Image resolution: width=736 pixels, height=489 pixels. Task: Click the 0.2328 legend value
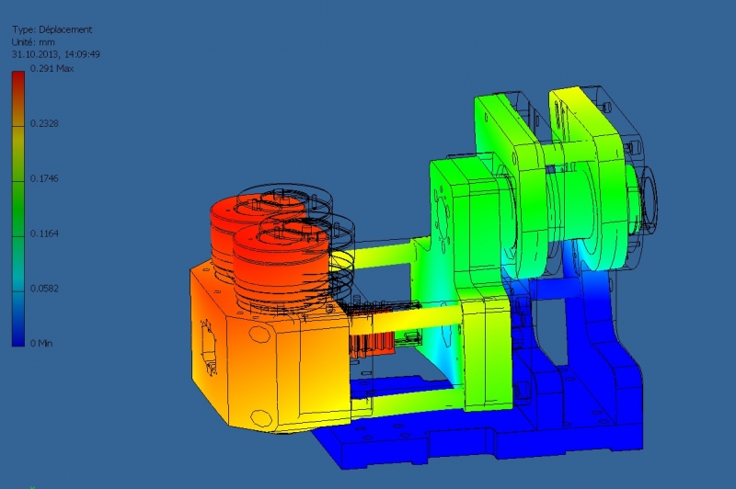tap(44, 123)
